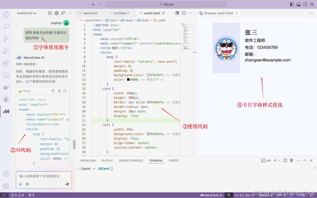Split the terminal
This screenshot has width=317, height=198.
(285, 160)
